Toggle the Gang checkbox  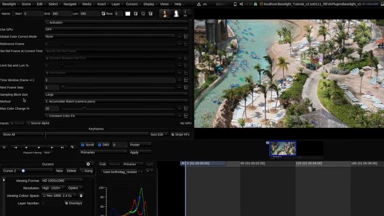(x=82, y=170)
